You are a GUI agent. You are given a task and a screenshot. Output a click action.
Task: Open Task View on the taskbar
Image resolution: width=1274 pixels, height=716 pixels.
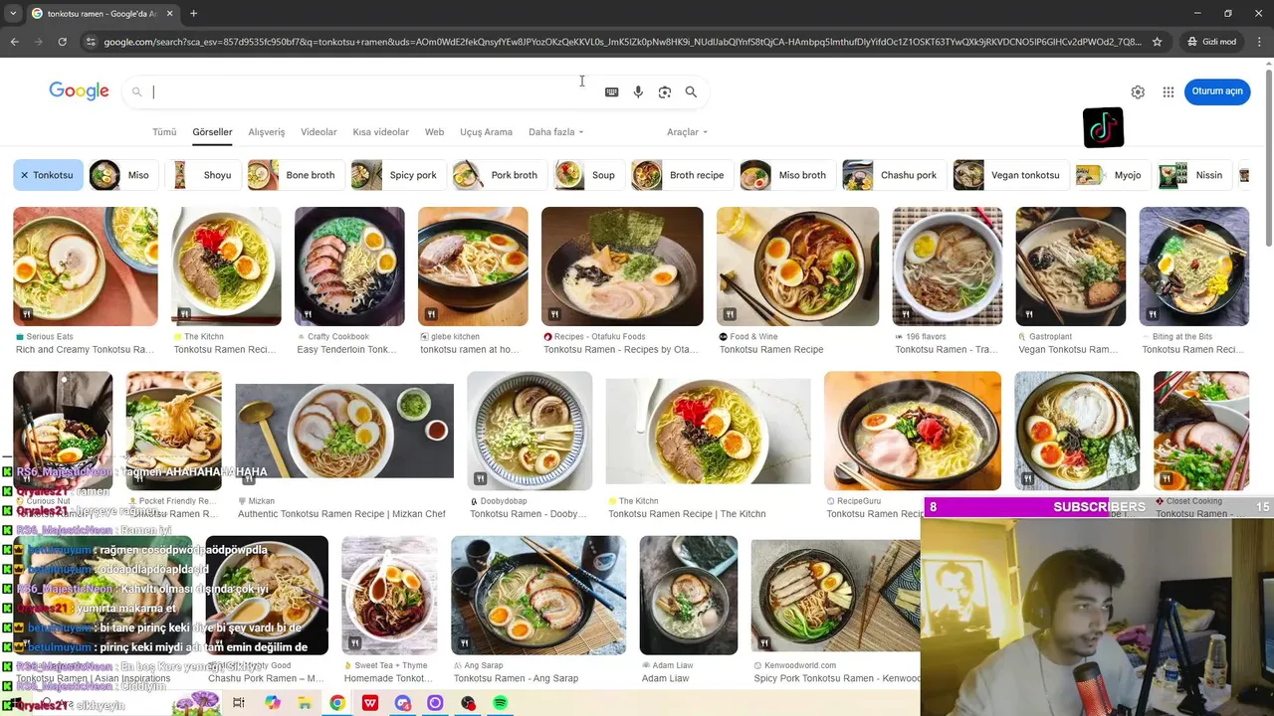click(239, 703)
